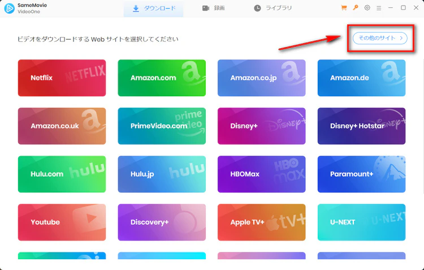Close the SameMovie window
The height and width of the screenshot is (270, 424).
(416, 7)
